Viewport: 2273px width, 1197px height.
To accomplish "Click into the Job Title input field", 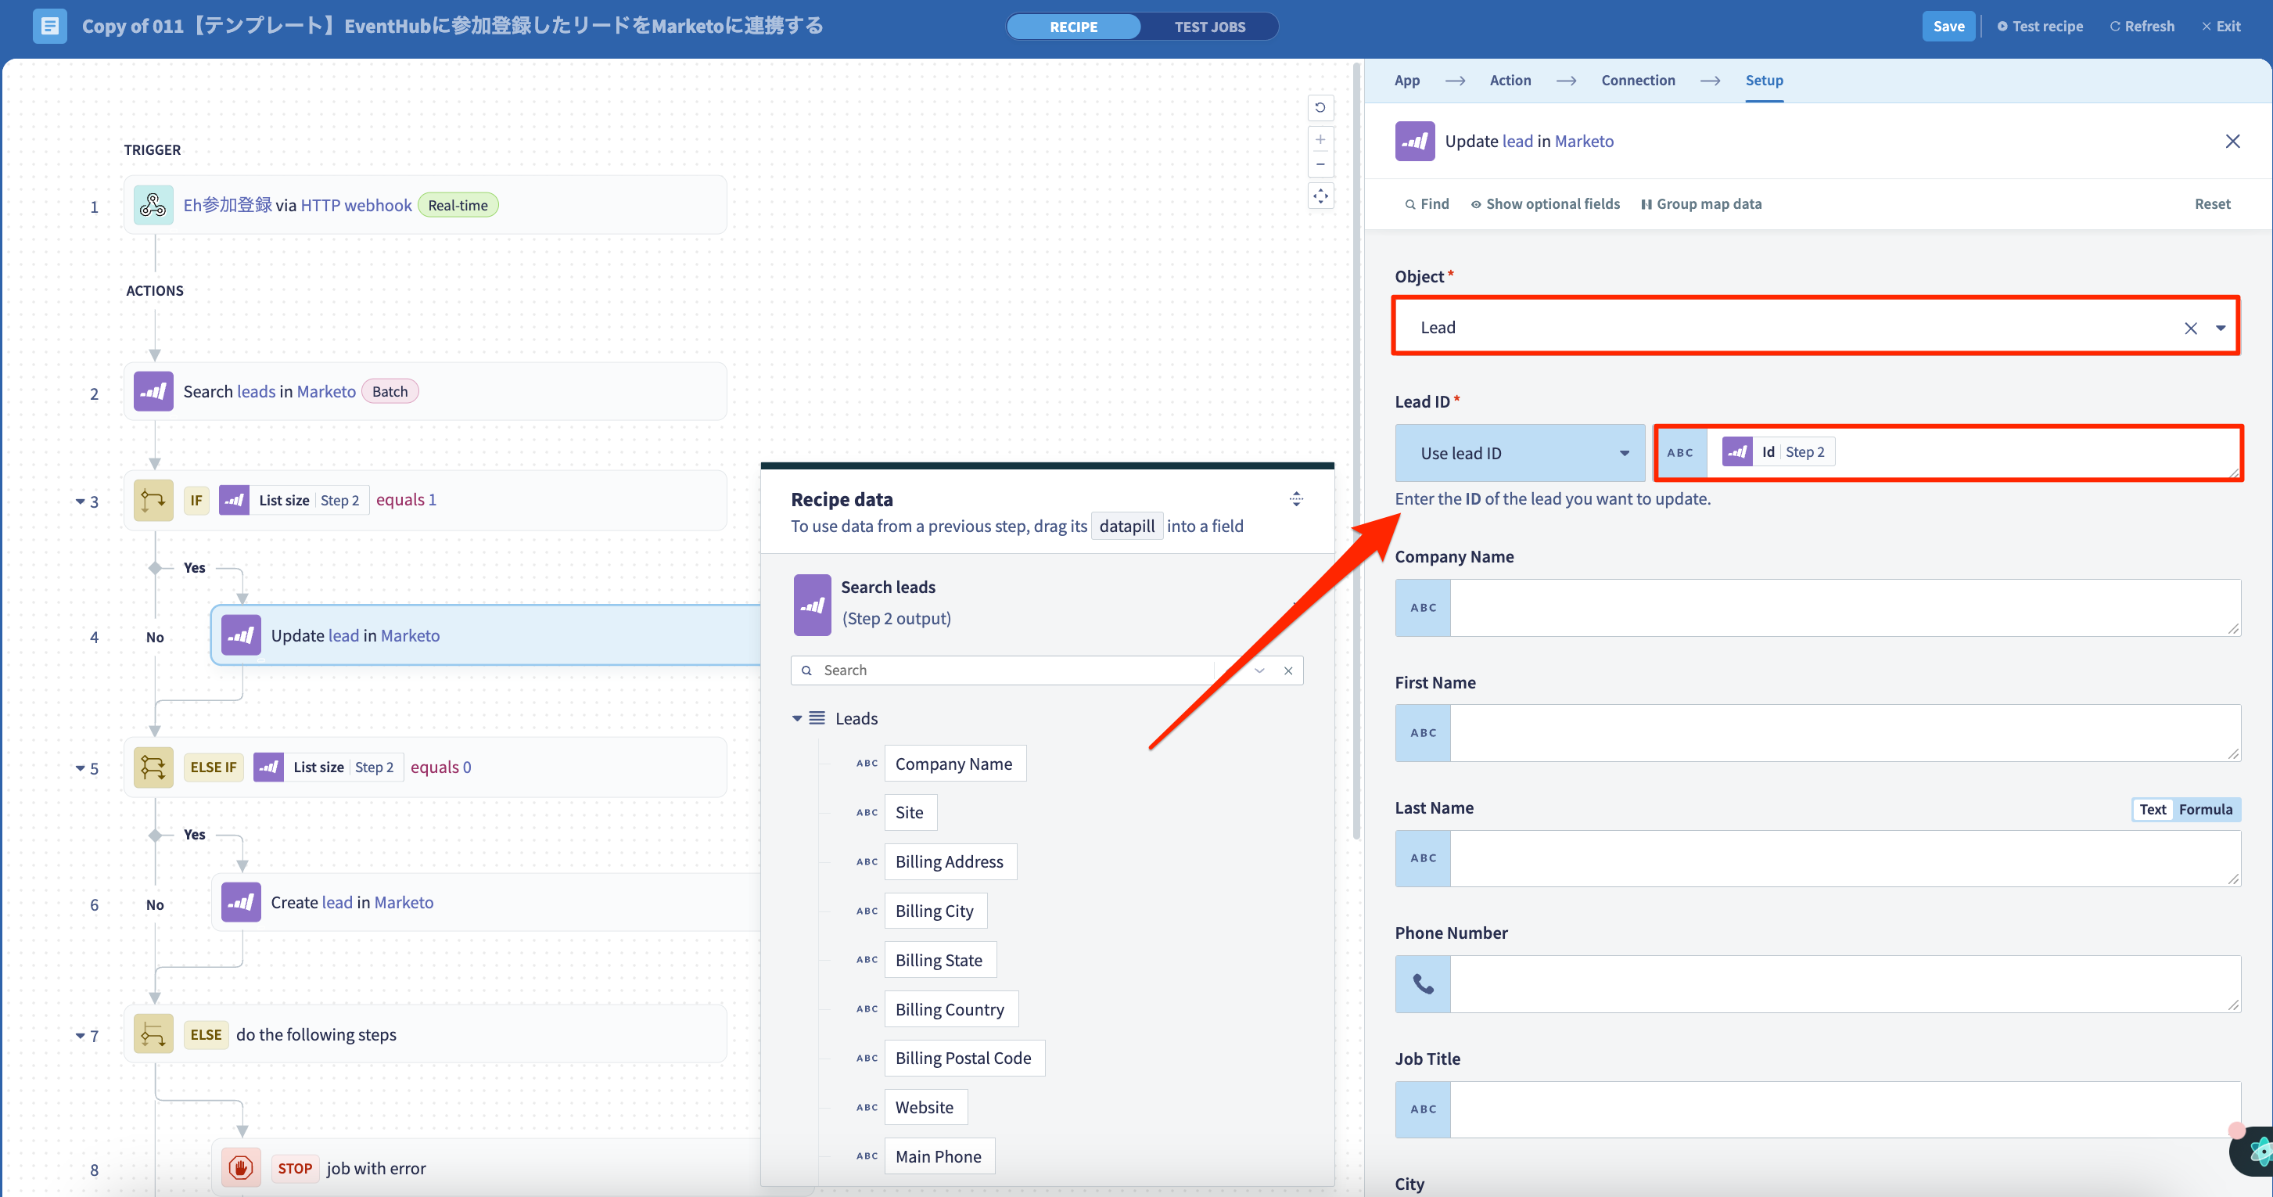I will (1844, 1109).
